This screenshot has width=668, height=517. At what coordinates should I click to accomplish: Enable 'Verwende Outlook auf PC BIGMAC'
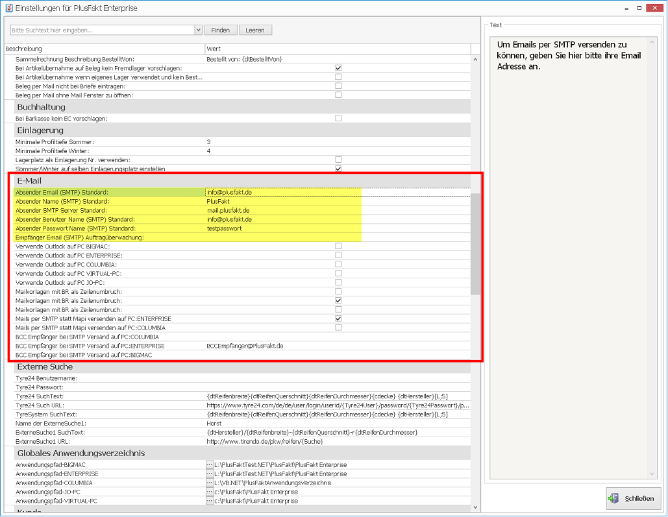(x=338, y=246)
